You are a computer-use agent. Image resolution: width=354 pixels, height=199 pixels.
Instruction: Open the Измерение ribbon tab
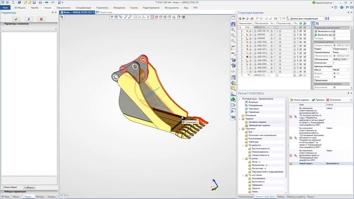coord(119,8)
